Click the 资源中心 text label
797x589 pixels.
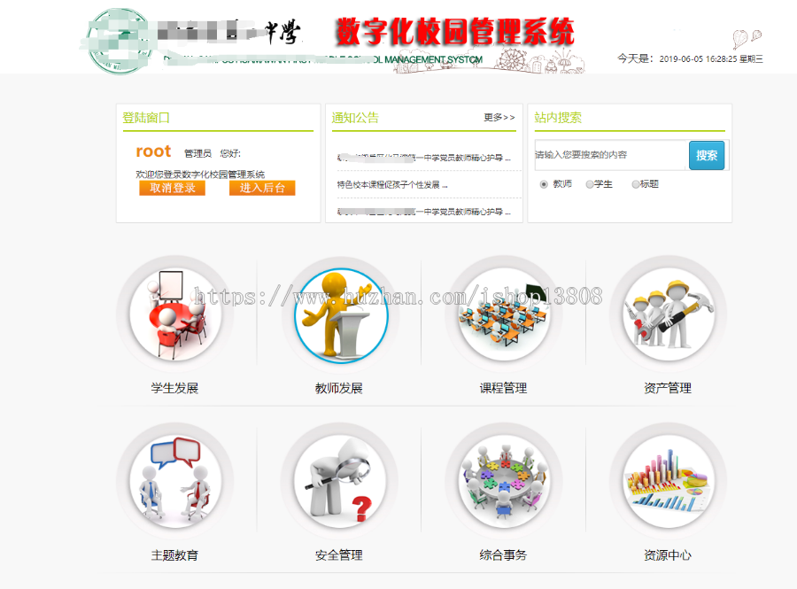pyautogui.click(x=668, y=555)
